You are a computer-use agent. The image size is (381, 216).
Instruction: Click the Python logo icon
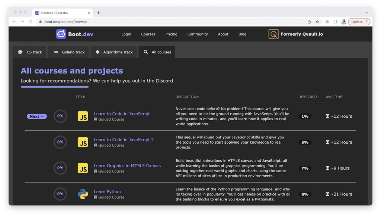(x=83, y=194)
